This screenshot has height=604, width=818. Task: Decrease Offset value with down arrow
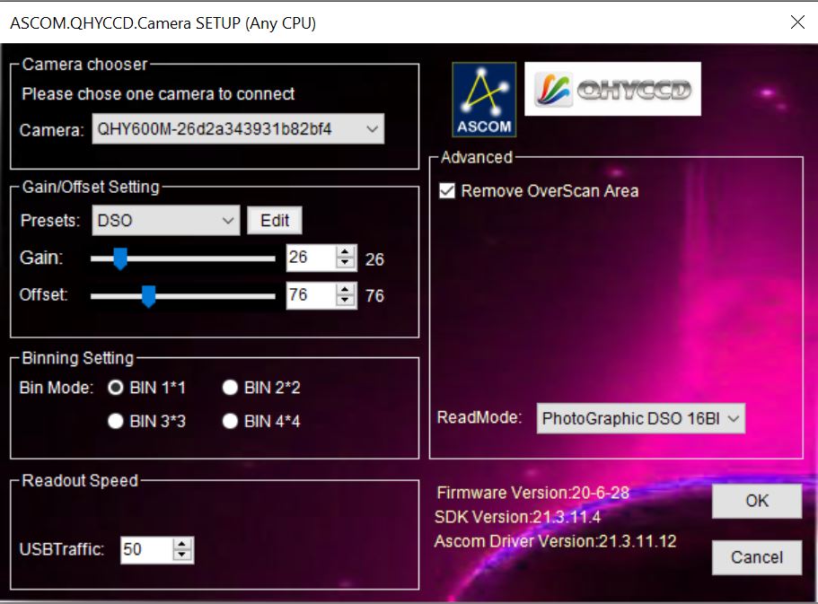[x=346, y=300]
